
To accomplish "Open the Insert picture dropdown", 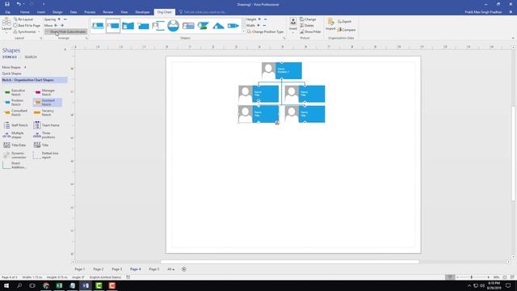I will click(292, 25).
